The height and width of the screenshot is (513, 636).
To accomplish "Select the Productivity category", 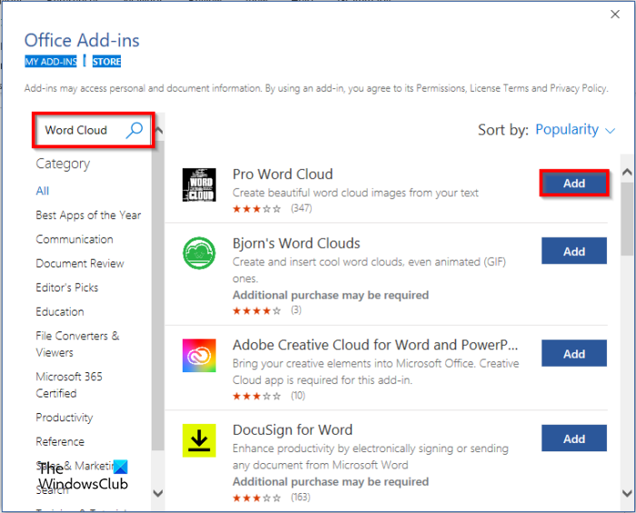I will [x=65, y=418].
